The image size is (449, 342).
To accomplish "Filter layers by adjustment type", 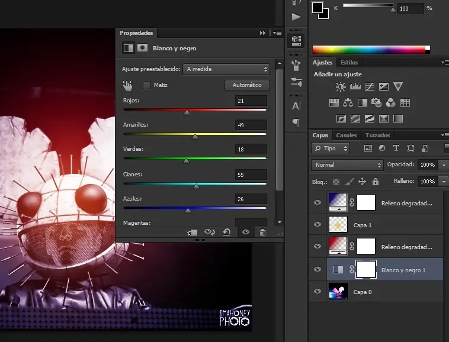I will click(382, 148).
